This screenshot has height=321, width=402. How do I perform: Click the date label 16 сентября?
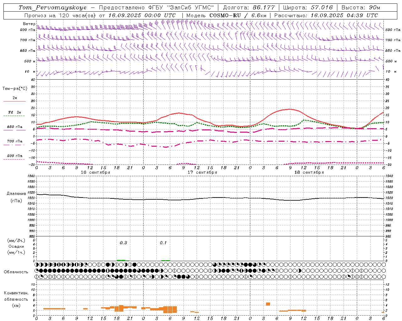[x=95, y=172]
